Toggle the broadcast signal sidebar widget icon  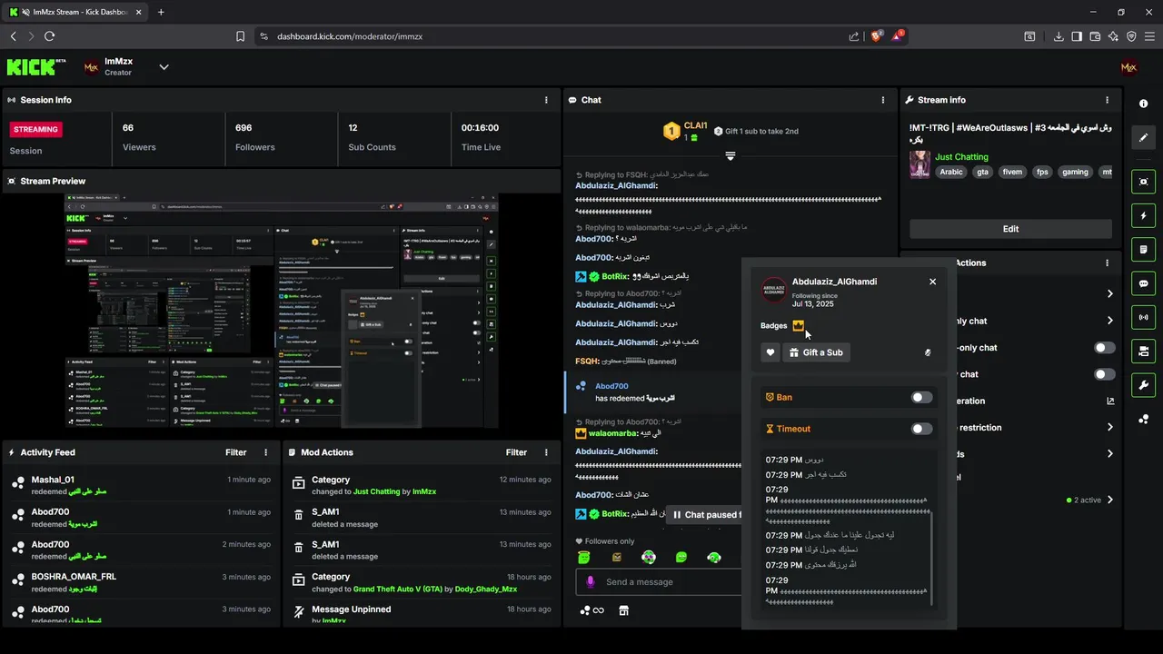pos(1143,317)
